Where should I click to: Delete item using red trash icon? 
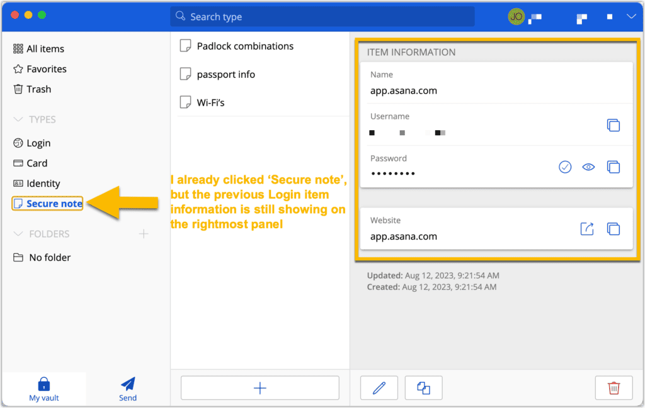pyautogui.click(x=614, y=388)
